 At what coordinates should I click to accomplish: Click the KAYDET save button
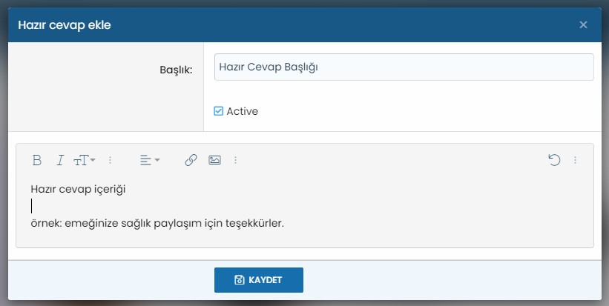[x=259, y=280]
